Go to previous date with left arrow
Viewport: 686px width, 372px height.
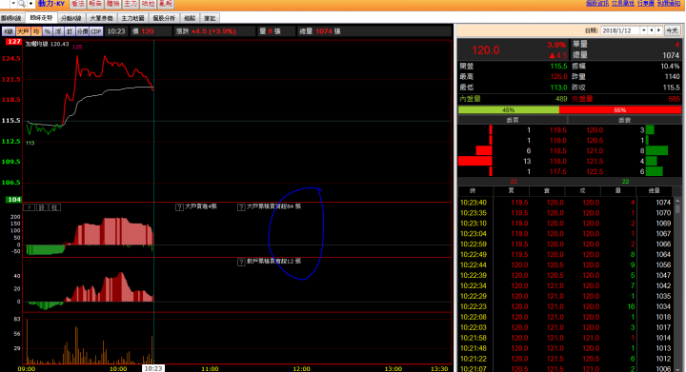(x=652, y=30)
